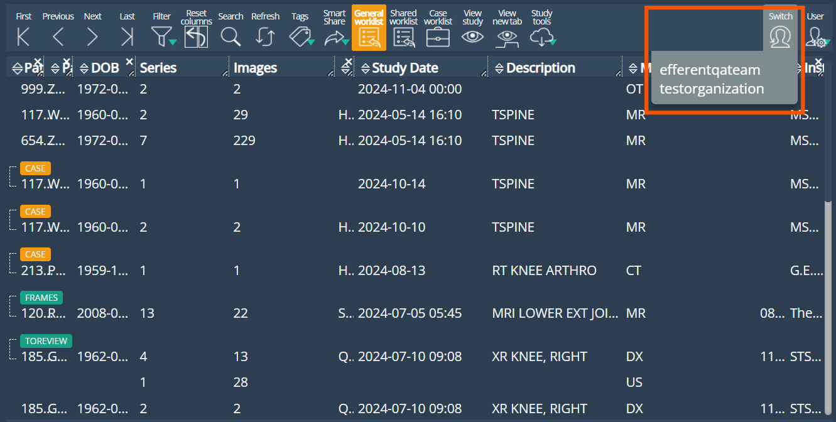Open the Filter dropdown

click(x=163, y=37)
